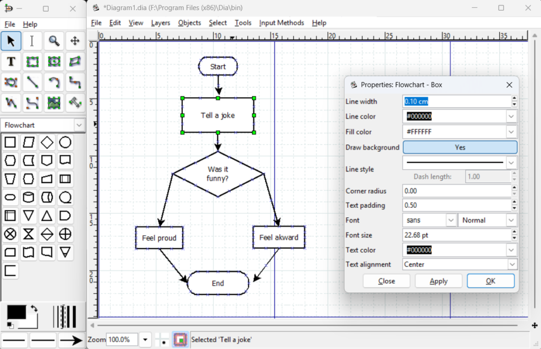Select the Text tool
This screenshot has width=541, height=349.
(11, 62)
